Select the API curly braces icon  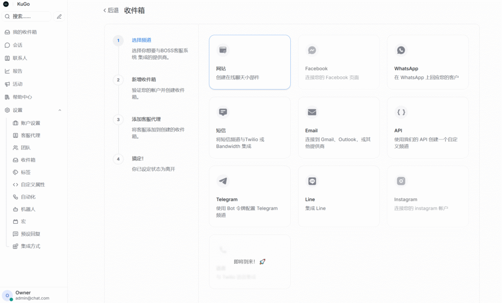(401, 112)
